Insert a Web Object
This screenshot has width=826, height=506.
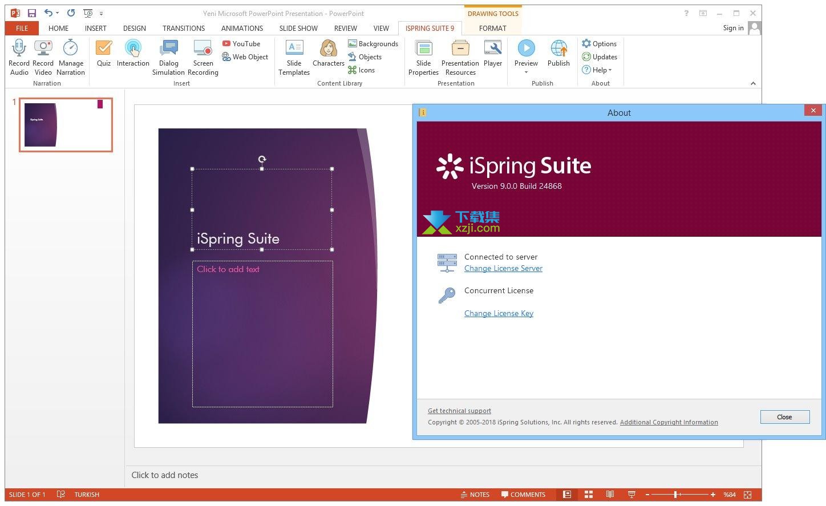point(245,56)
